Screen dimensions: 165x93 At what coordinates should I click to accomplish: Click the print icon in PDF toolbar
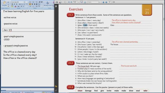pos(57,2)
